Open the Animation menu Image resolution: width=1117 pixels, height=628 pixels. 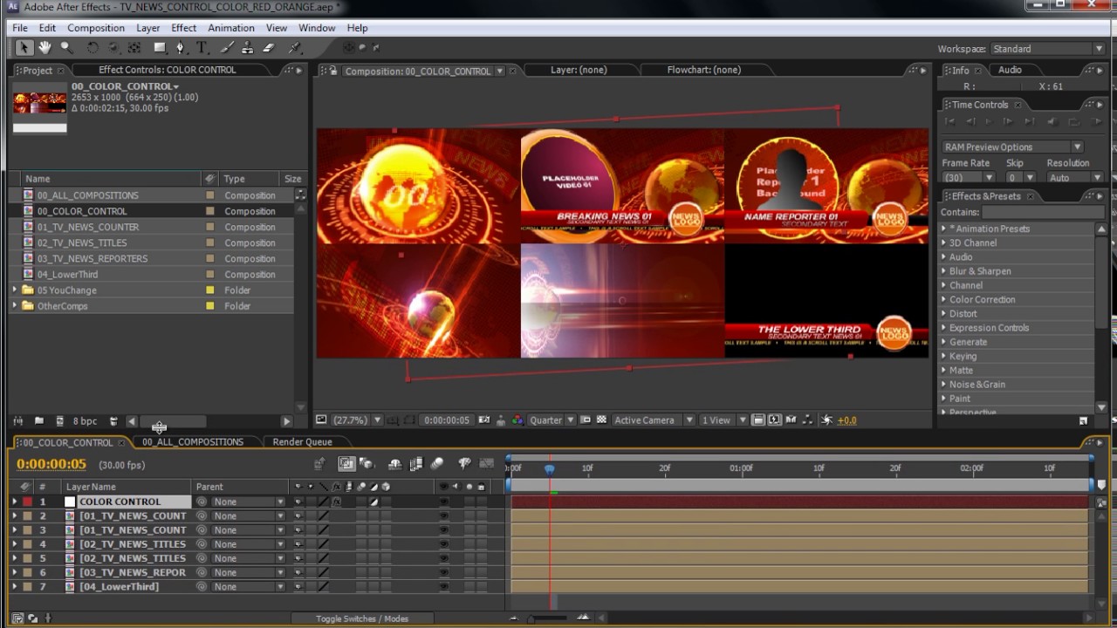(231, 28)
